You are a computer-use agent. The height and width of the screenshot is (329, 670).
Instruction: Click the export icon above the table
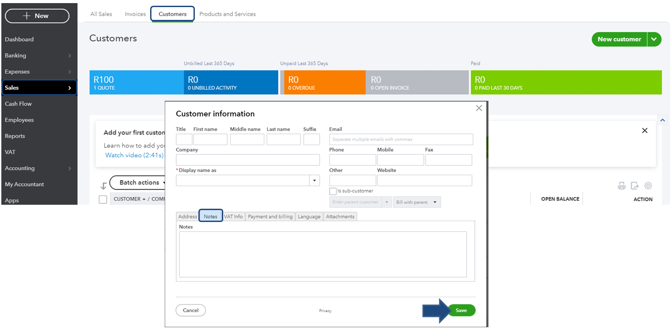(x=635, y=186)
